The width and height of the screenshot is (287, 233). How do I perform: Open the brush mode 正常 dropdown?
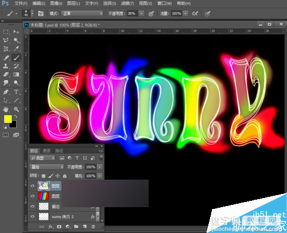pos(82,13)
